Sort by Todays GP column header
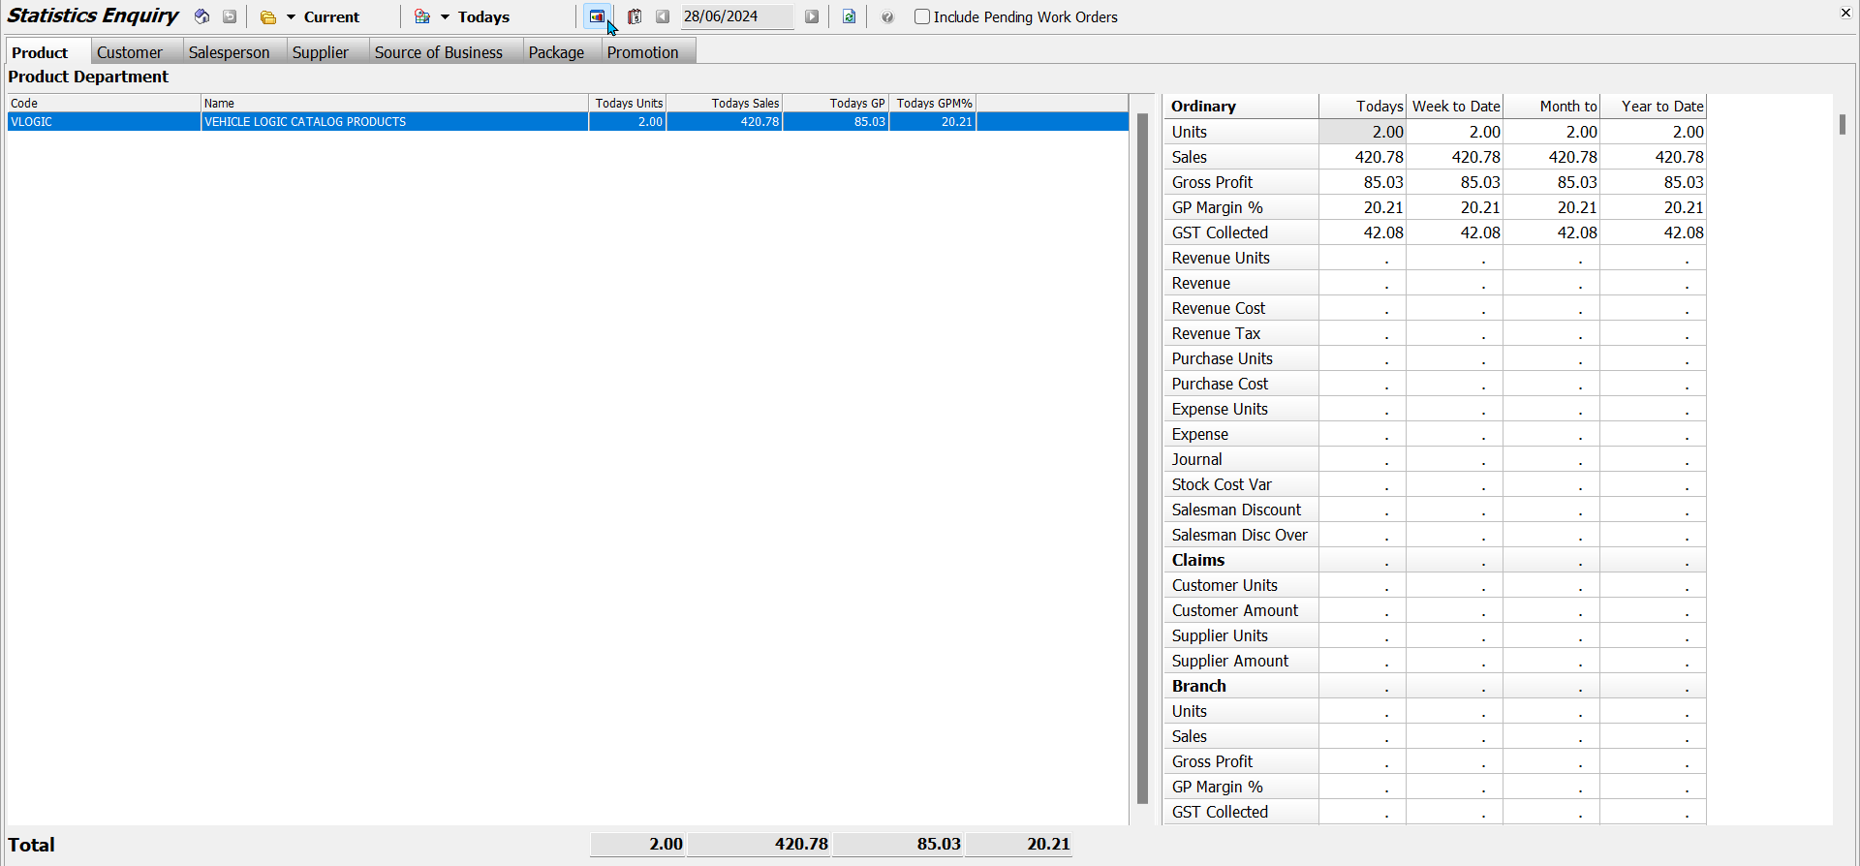Screen dimensions: 1860x866 836,103
